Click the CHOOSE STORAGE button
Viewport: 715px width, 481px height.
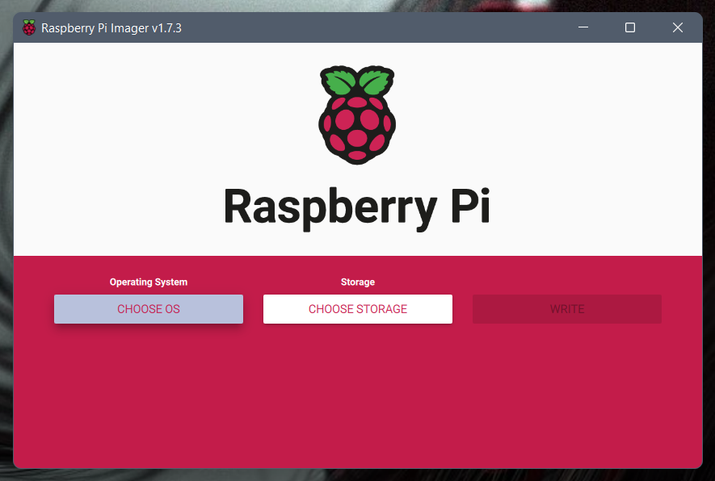point(357,309)
